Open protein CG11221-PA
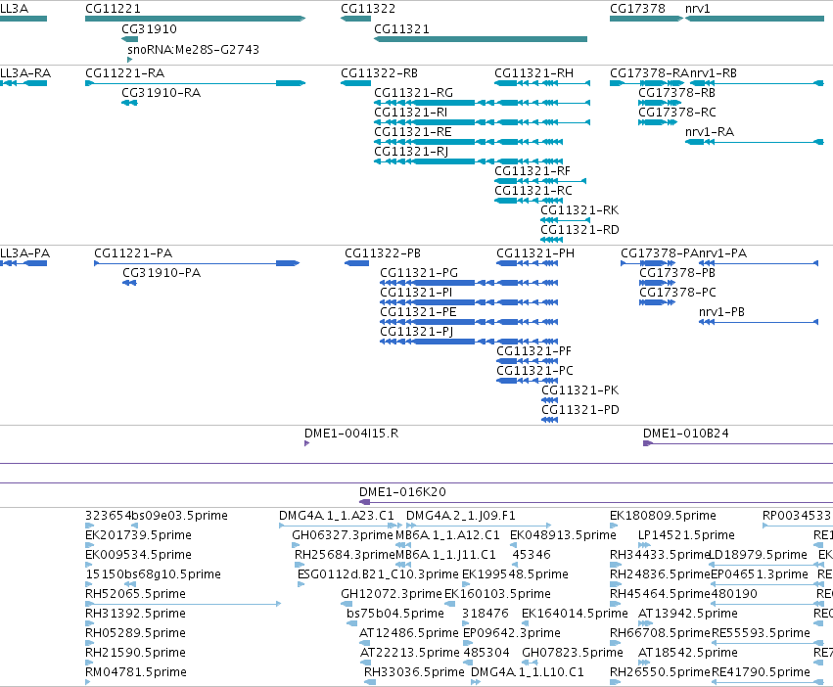833x687 pixels. [x=133, y=252]
